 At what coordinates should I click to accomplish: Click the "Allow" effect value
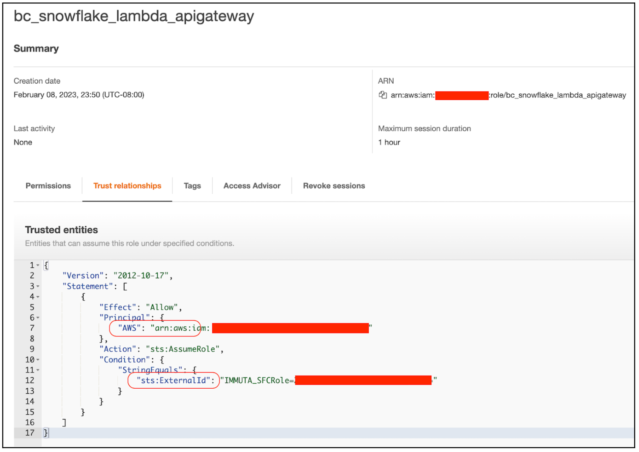coord(161,307)
